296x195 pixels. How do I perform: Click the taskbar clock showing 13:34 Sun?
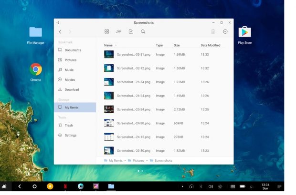[x=265, y=186]
